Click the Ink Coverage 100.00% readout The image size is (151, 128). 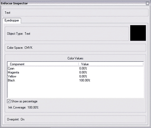(23, 107)
